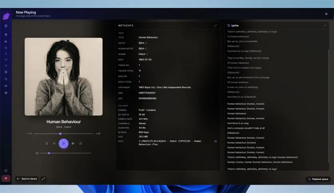Open the Debut album external link icon
334x193 pixels.
click(x=147, y=54)
